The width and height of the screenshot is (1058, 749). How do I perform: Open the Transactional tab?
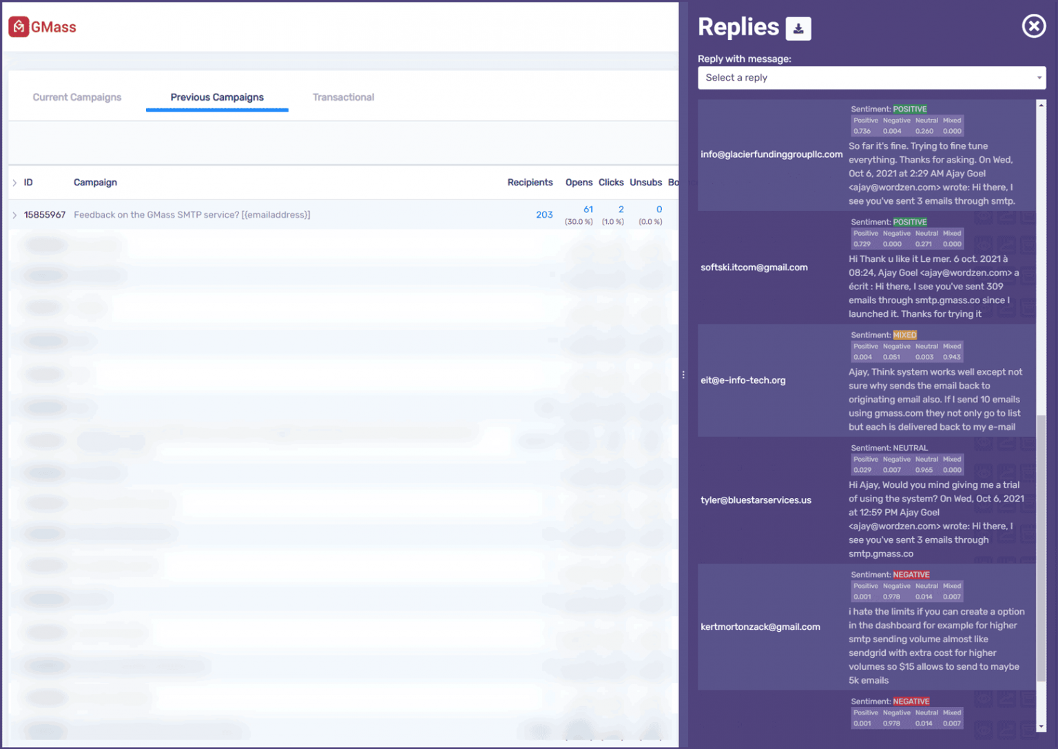coord(343,97)
